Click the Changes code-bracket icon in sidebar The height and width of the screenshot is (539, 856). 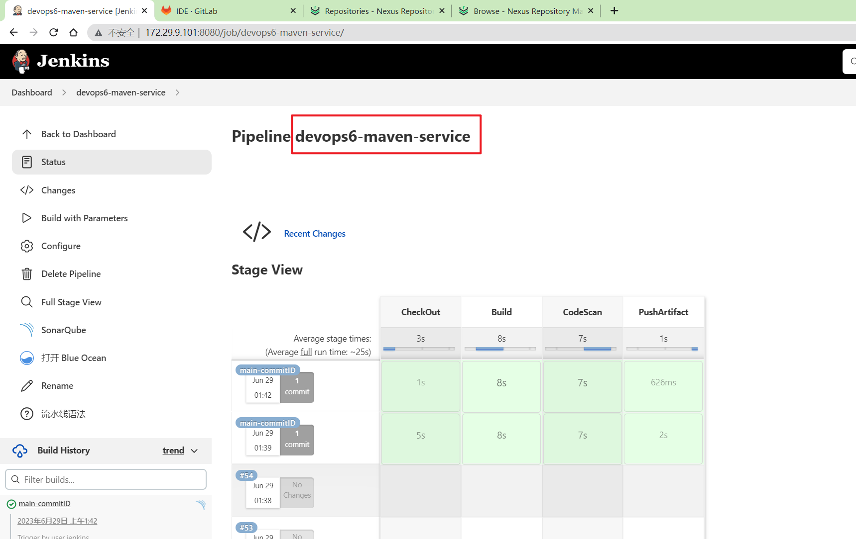27,190
